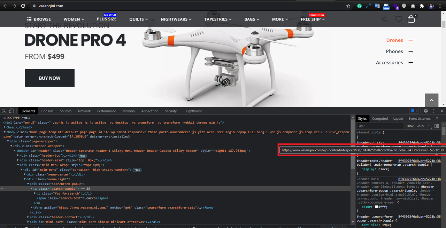Expand the FREE SHIP dropdown menu
This screenshot has height=228, width=446.
coord(313,19)
